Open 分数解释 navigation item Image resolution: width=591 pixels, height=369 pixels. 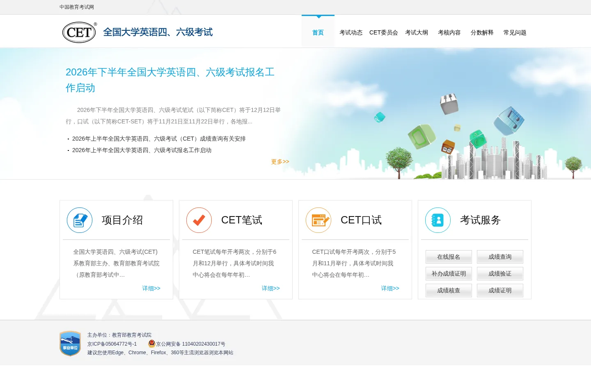coord(482,32)
